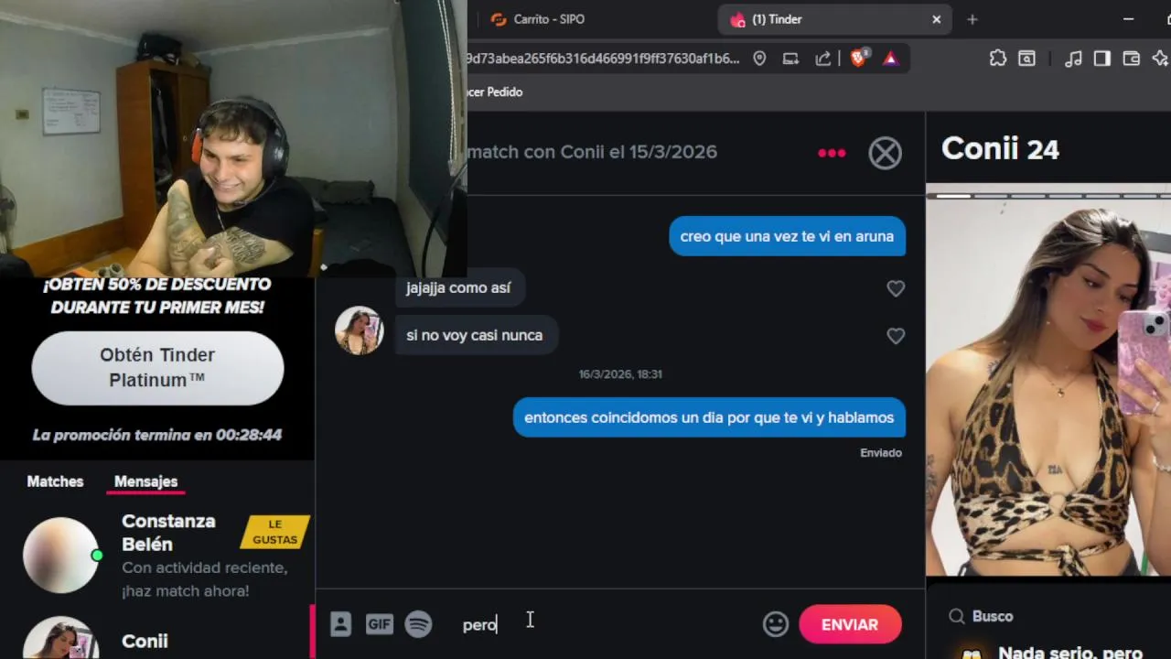Click Obtén Tinder Platinum button
The height and width of the screenshot is (659, 1171).
click(x=157, y=368)
